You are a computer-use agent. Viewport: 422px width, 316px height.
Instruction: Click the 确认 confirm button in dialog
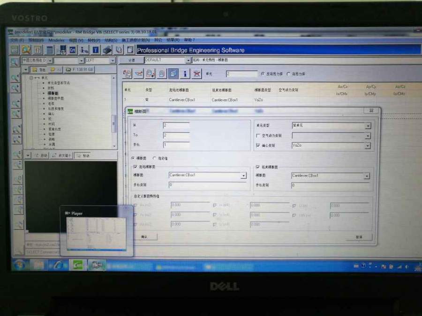point(144,237)
